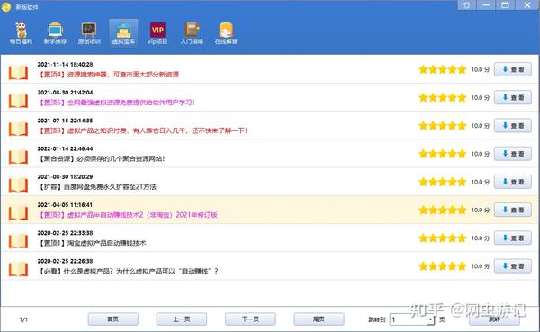Click book icon of the 必看 entry

pos(18,269)
